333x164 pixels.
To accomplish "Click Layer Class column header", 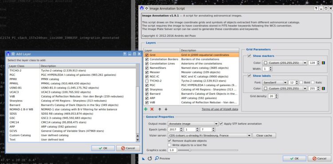I will click(24, 66).
